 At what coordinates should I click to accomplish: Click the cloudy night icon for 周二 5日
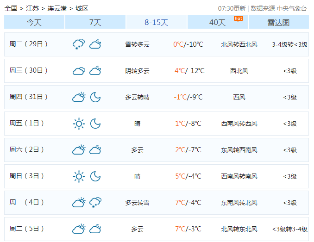pyautogui.click(x=95, y=229)
